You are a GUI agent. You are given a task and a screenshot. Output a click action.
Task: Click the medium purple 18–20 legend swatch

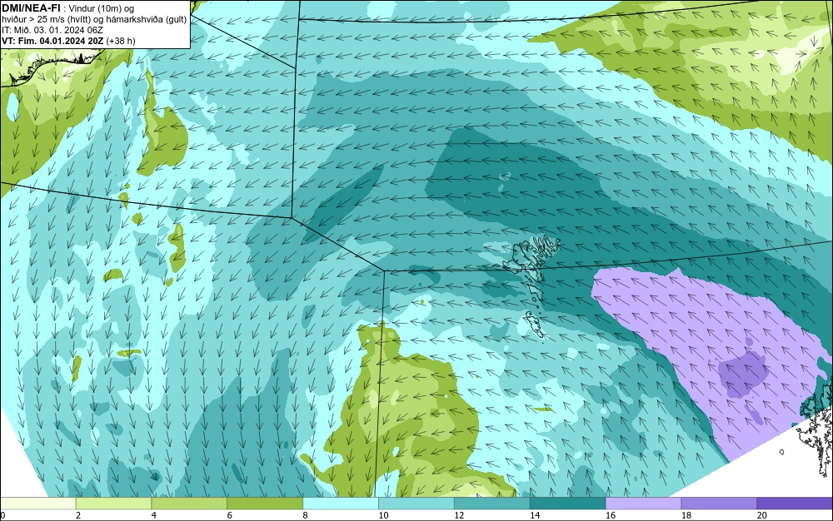click(720, 504)
